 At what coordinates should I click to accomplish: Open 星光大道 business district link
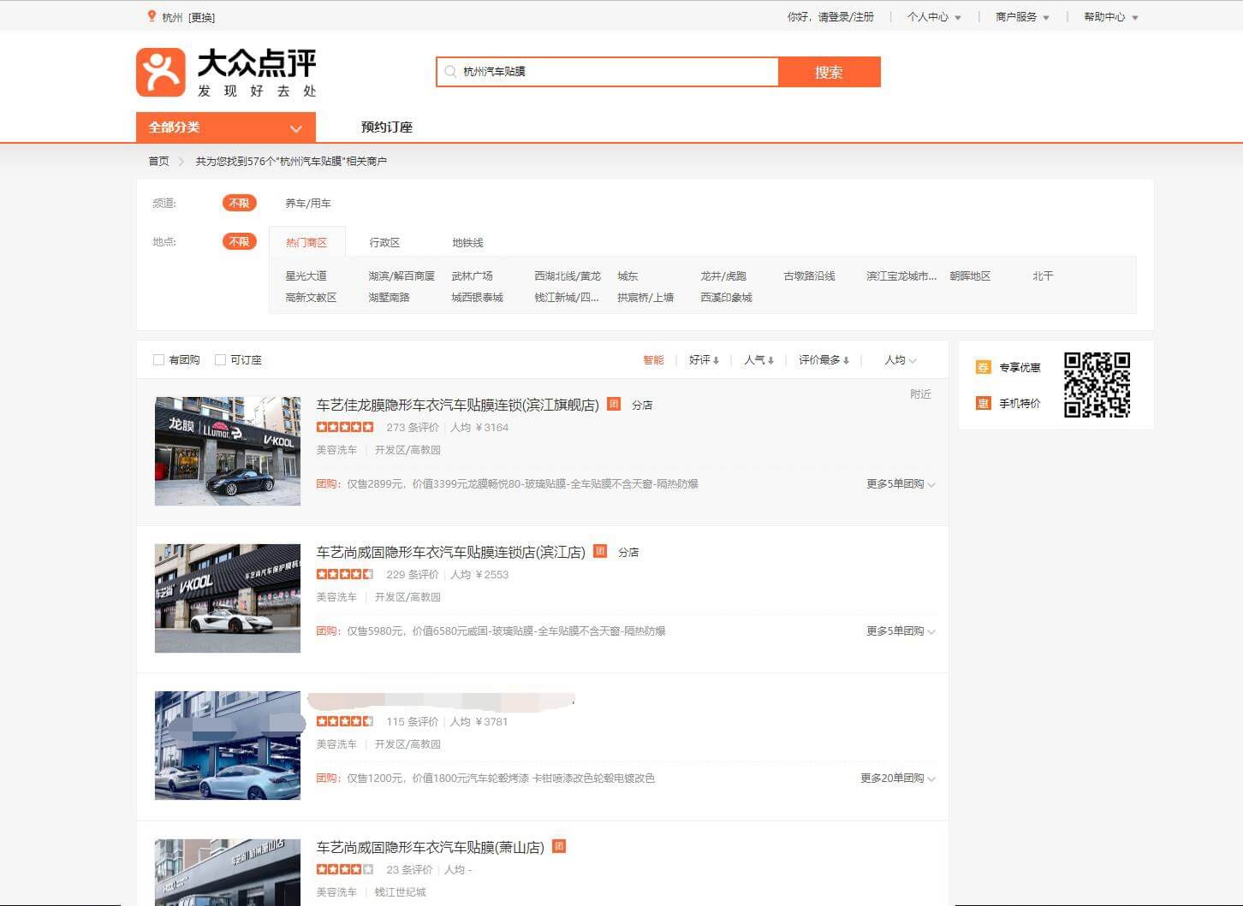[306, 276]
